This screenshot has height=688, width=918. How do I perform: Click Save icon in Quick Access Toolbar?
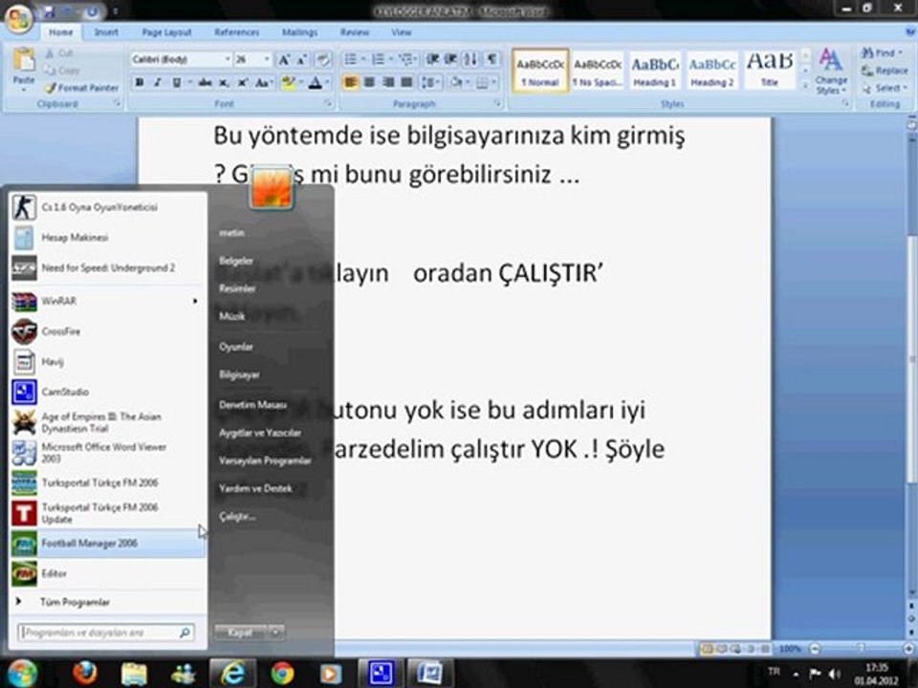pos(49,11)
